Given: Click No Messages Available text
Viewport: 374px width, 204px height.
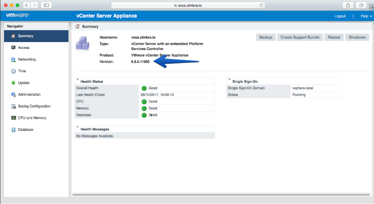Looking at the screenshot, I should (x=95, y=136).
